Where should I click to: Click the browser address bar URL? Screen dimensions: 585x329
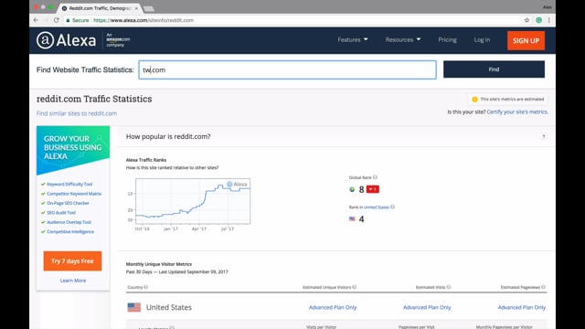[144, 20]
